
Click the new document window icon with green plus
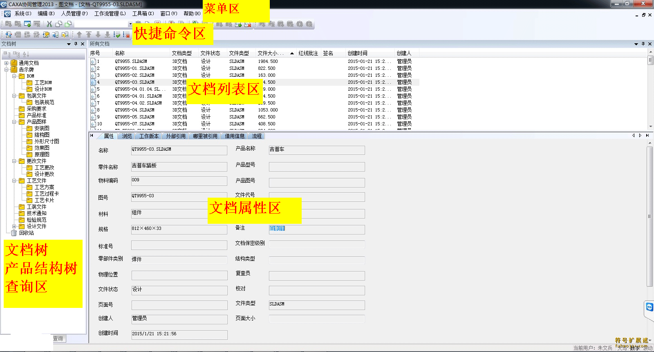(27, 24)
